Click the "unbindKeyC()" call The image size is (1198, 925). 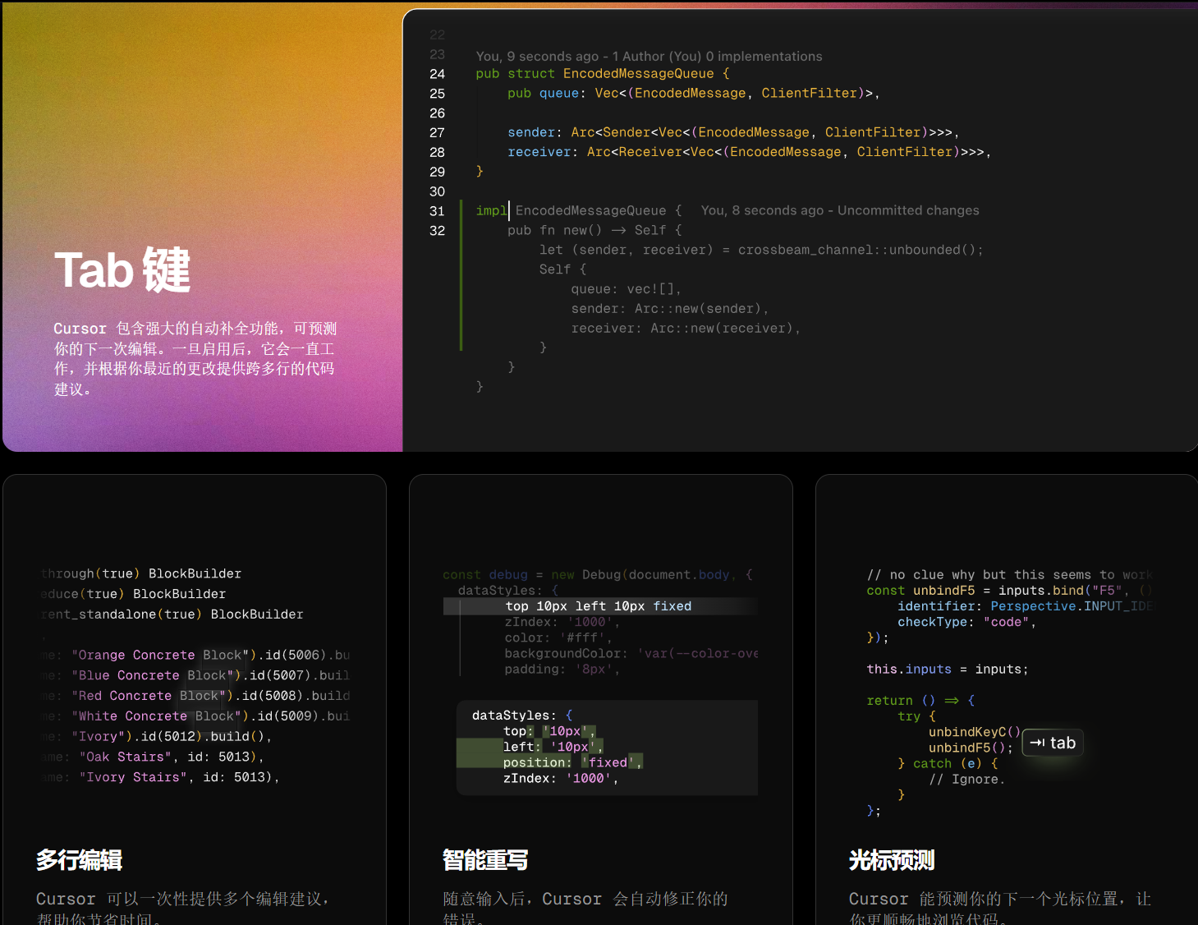975,732
